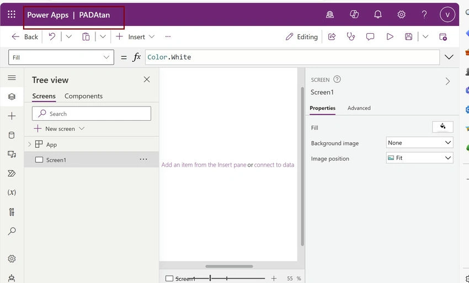Open the Insert menu

135,36
